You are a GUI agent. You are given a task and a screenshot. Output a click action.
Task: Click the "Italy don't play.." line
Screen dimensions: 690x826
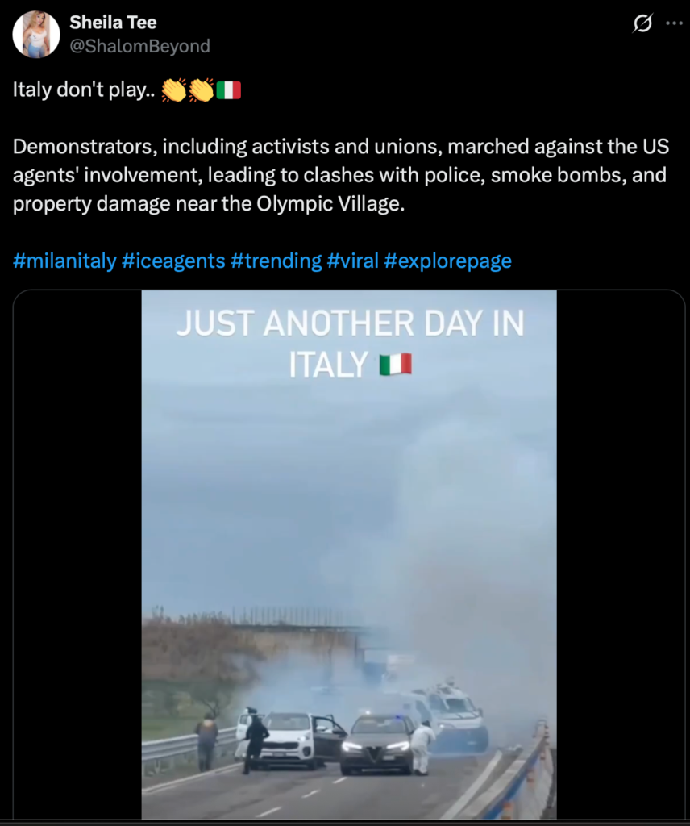pos(84,90)
